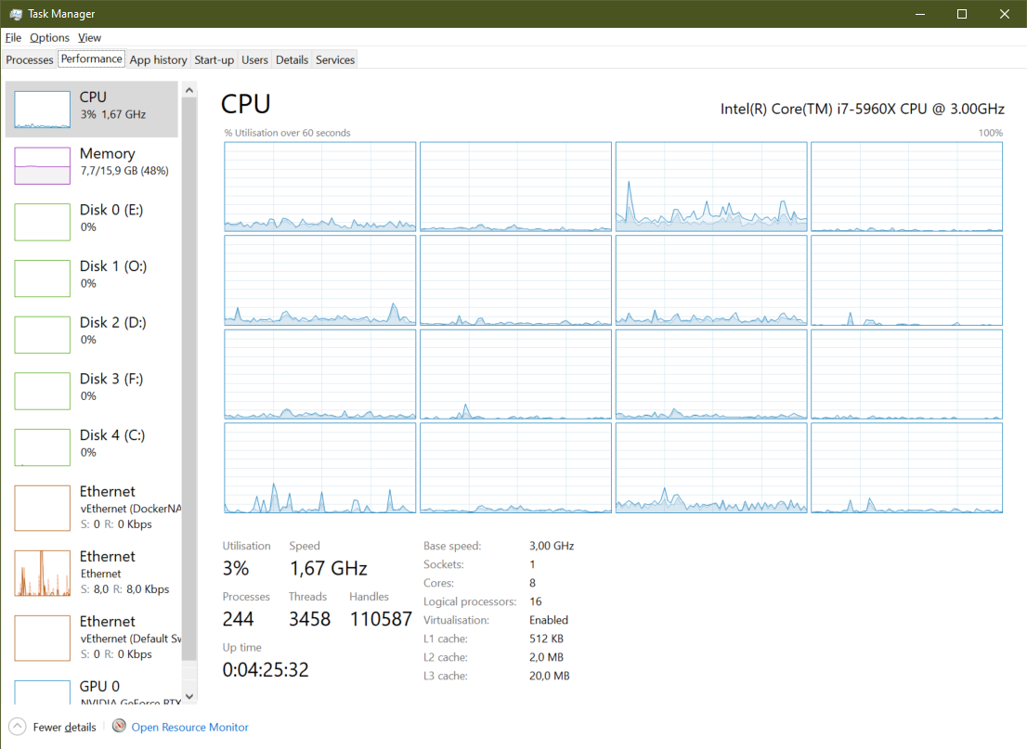Click the 3% utilisation value
Viewport: 1027px width, 749px height.
point(236,568)
